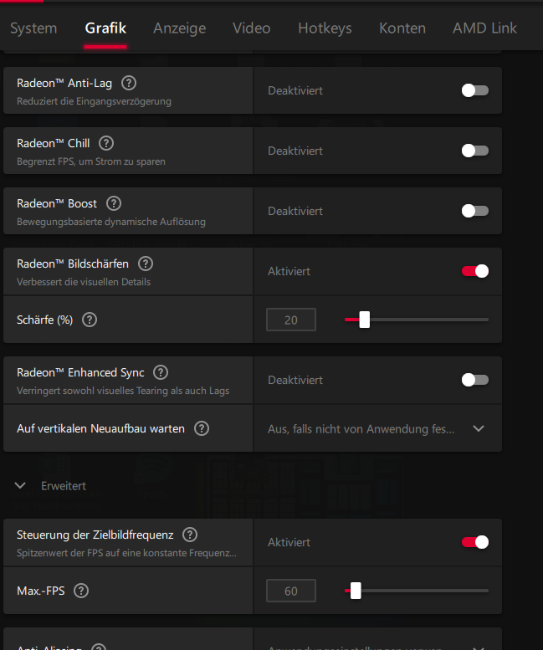Click the Radeon Boost label

[57, 203]
